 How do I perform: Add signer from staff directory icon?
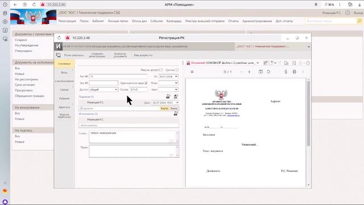168,96
